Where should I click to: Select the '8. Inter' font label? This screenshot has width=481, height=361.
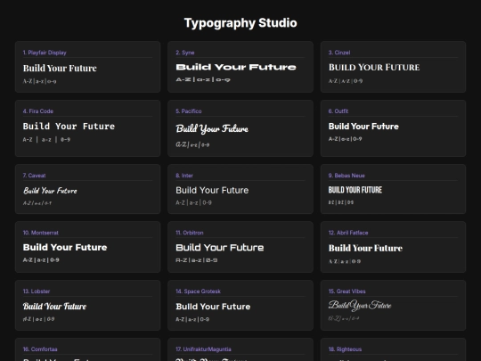tap(184, 176)
